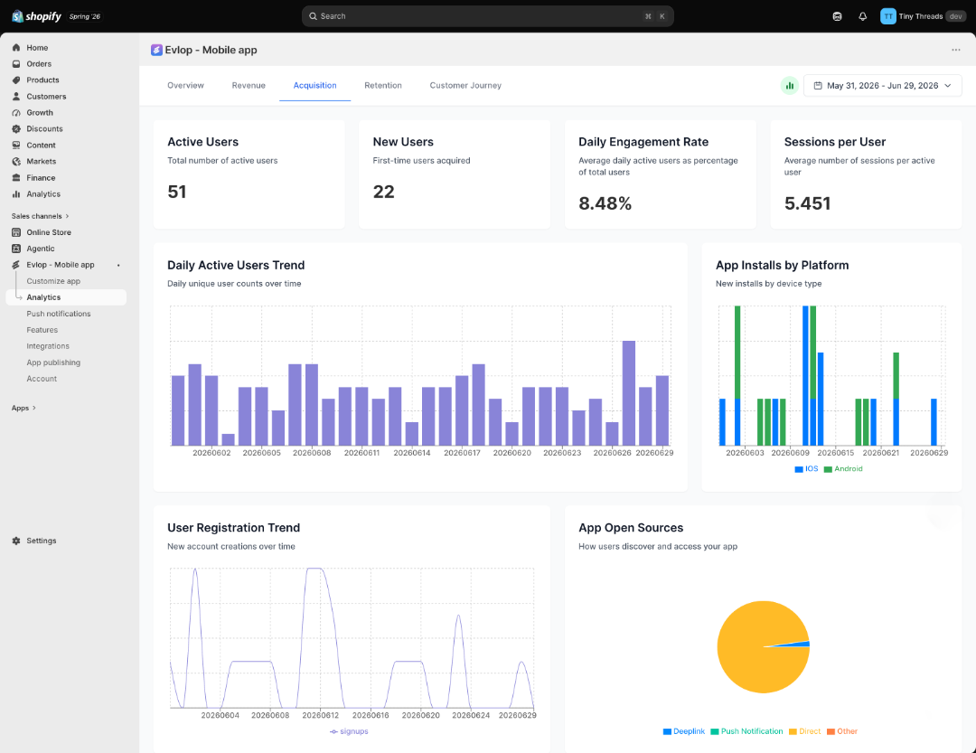Click the New Users count 22

[383, 192]
